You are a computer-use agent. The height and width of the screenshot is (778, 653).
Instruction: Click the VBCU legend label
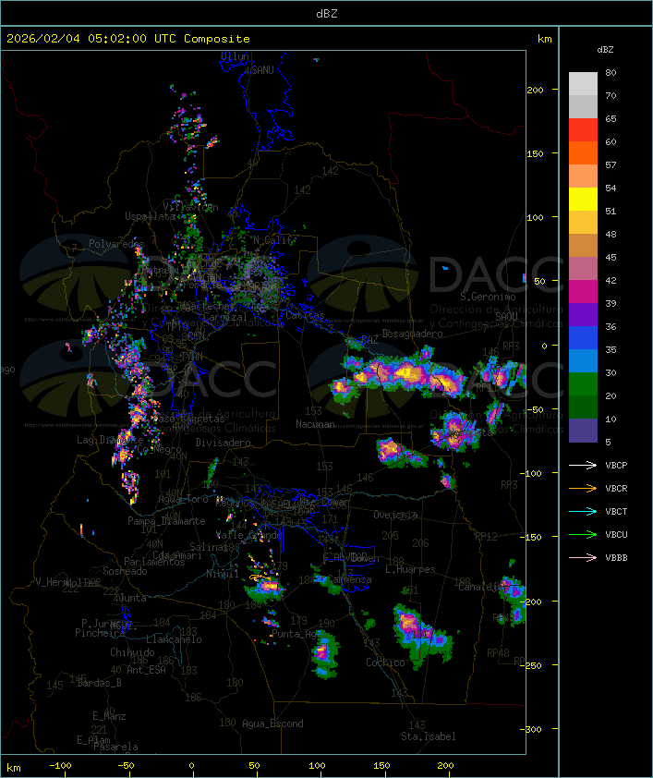616,534
